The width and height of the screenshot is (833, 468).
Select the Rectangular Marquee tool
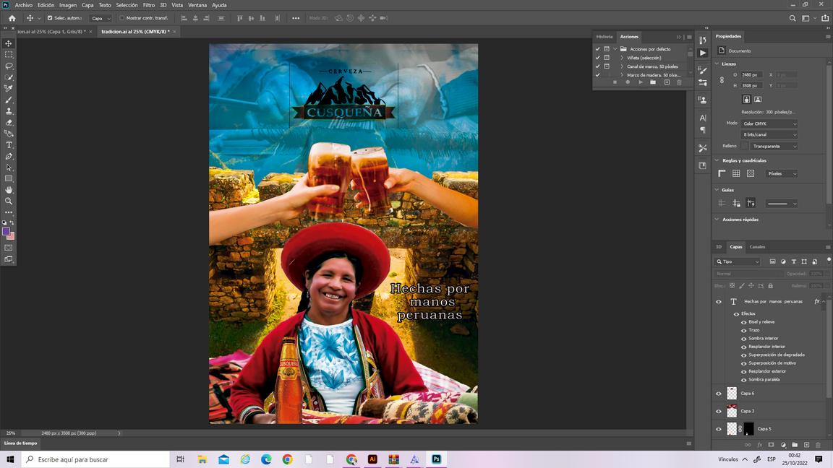(9, 55)
